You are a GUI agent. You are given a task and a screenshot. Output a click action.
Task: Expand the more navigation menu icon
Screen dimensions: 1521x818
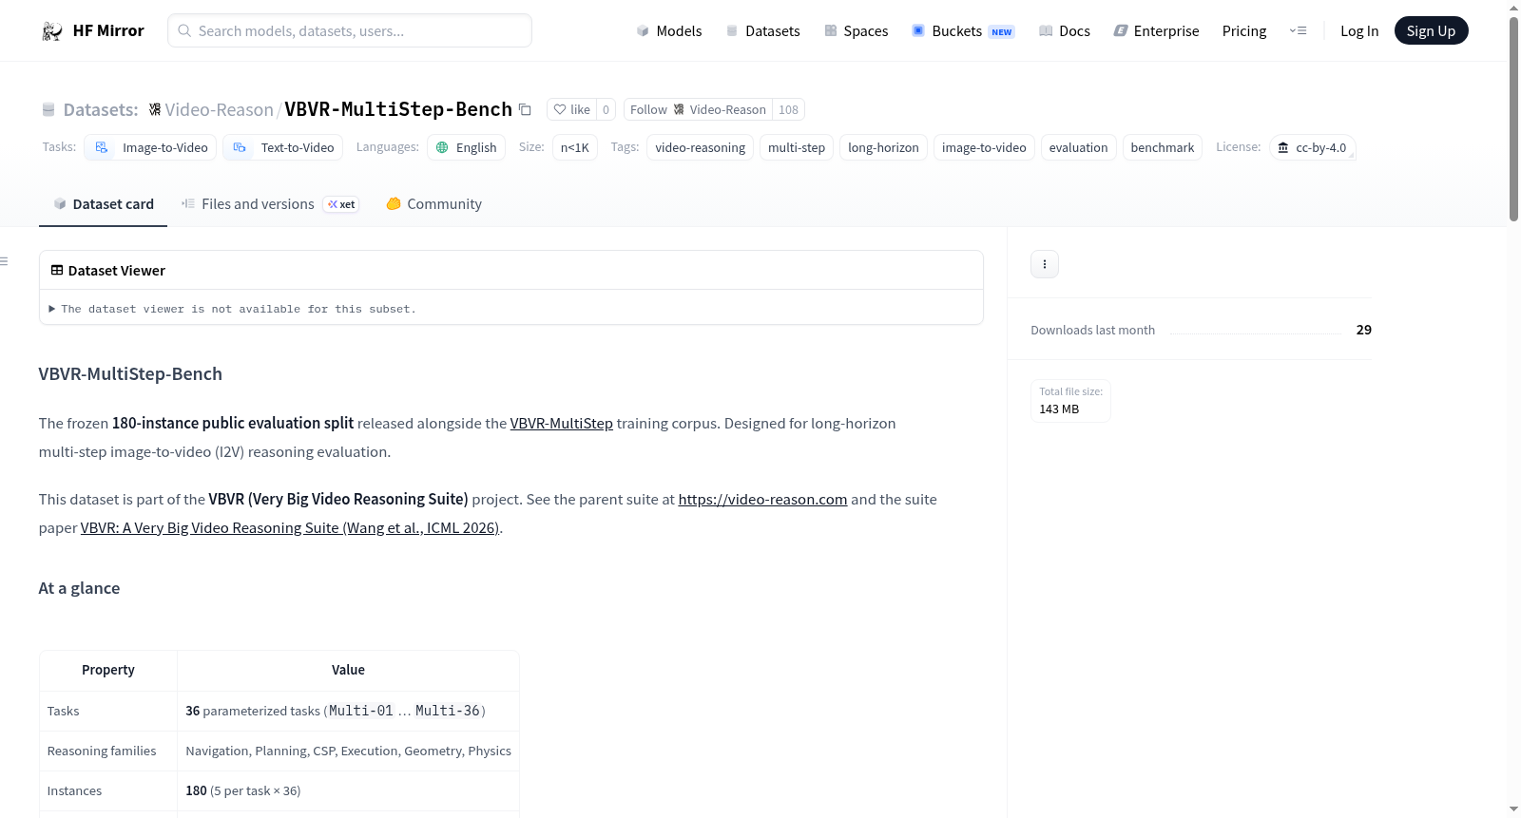1298,31
